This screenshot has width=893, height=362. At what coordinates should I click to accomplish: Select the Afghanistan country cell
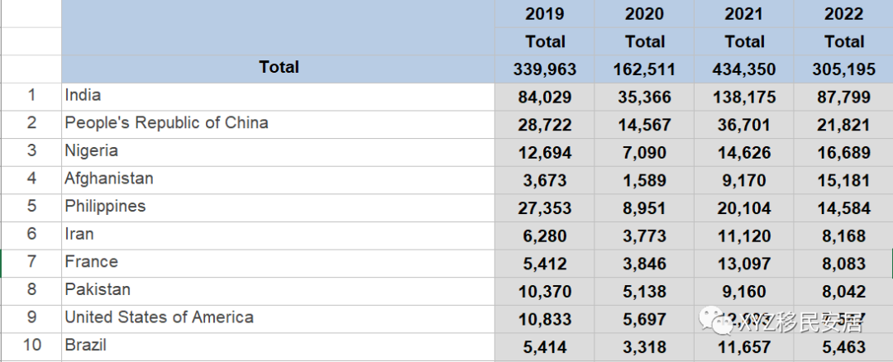(x=278, y=180)
